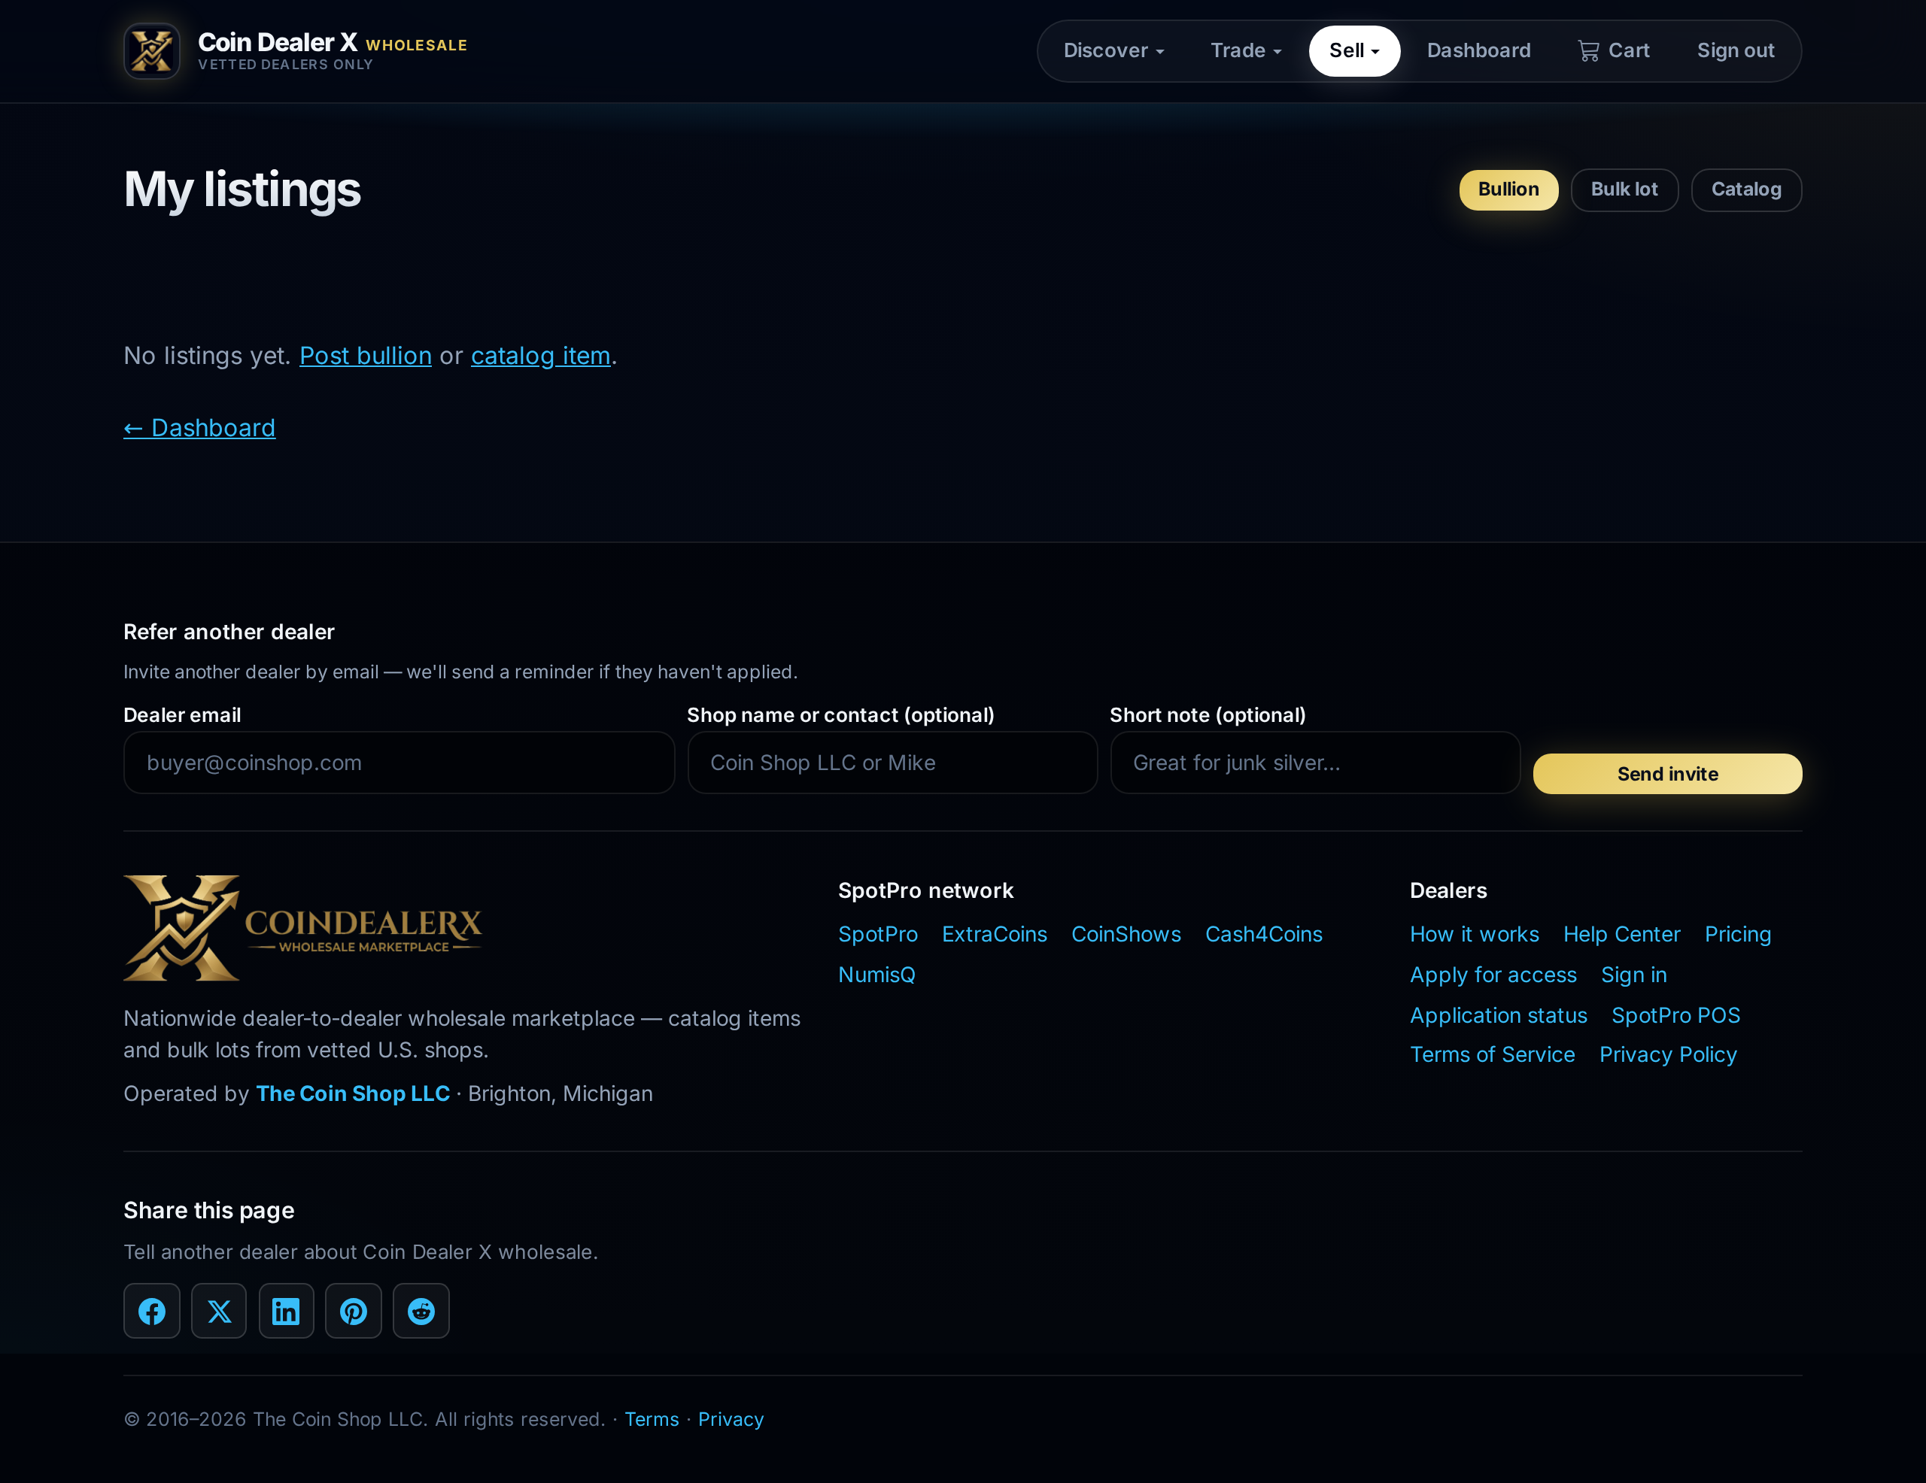Visit The Coin Shop LLC link
Image resolution: width=1926 pixels, height=1483 pixels.
(x=353, y=1093)
